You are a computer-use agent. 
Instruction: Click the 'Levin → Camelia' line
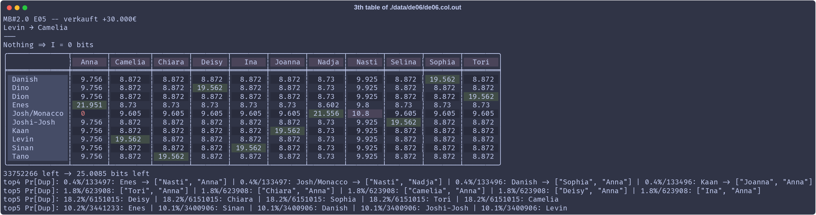pyautogui.click(x=35, y=27)
